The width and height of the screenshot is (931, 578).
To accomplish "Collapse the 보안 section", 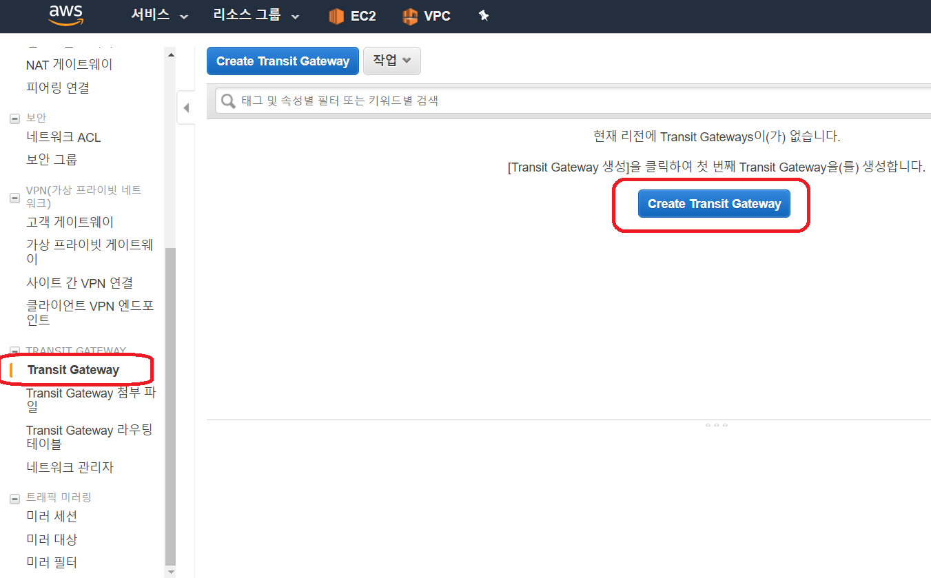I will pos(15,118).
